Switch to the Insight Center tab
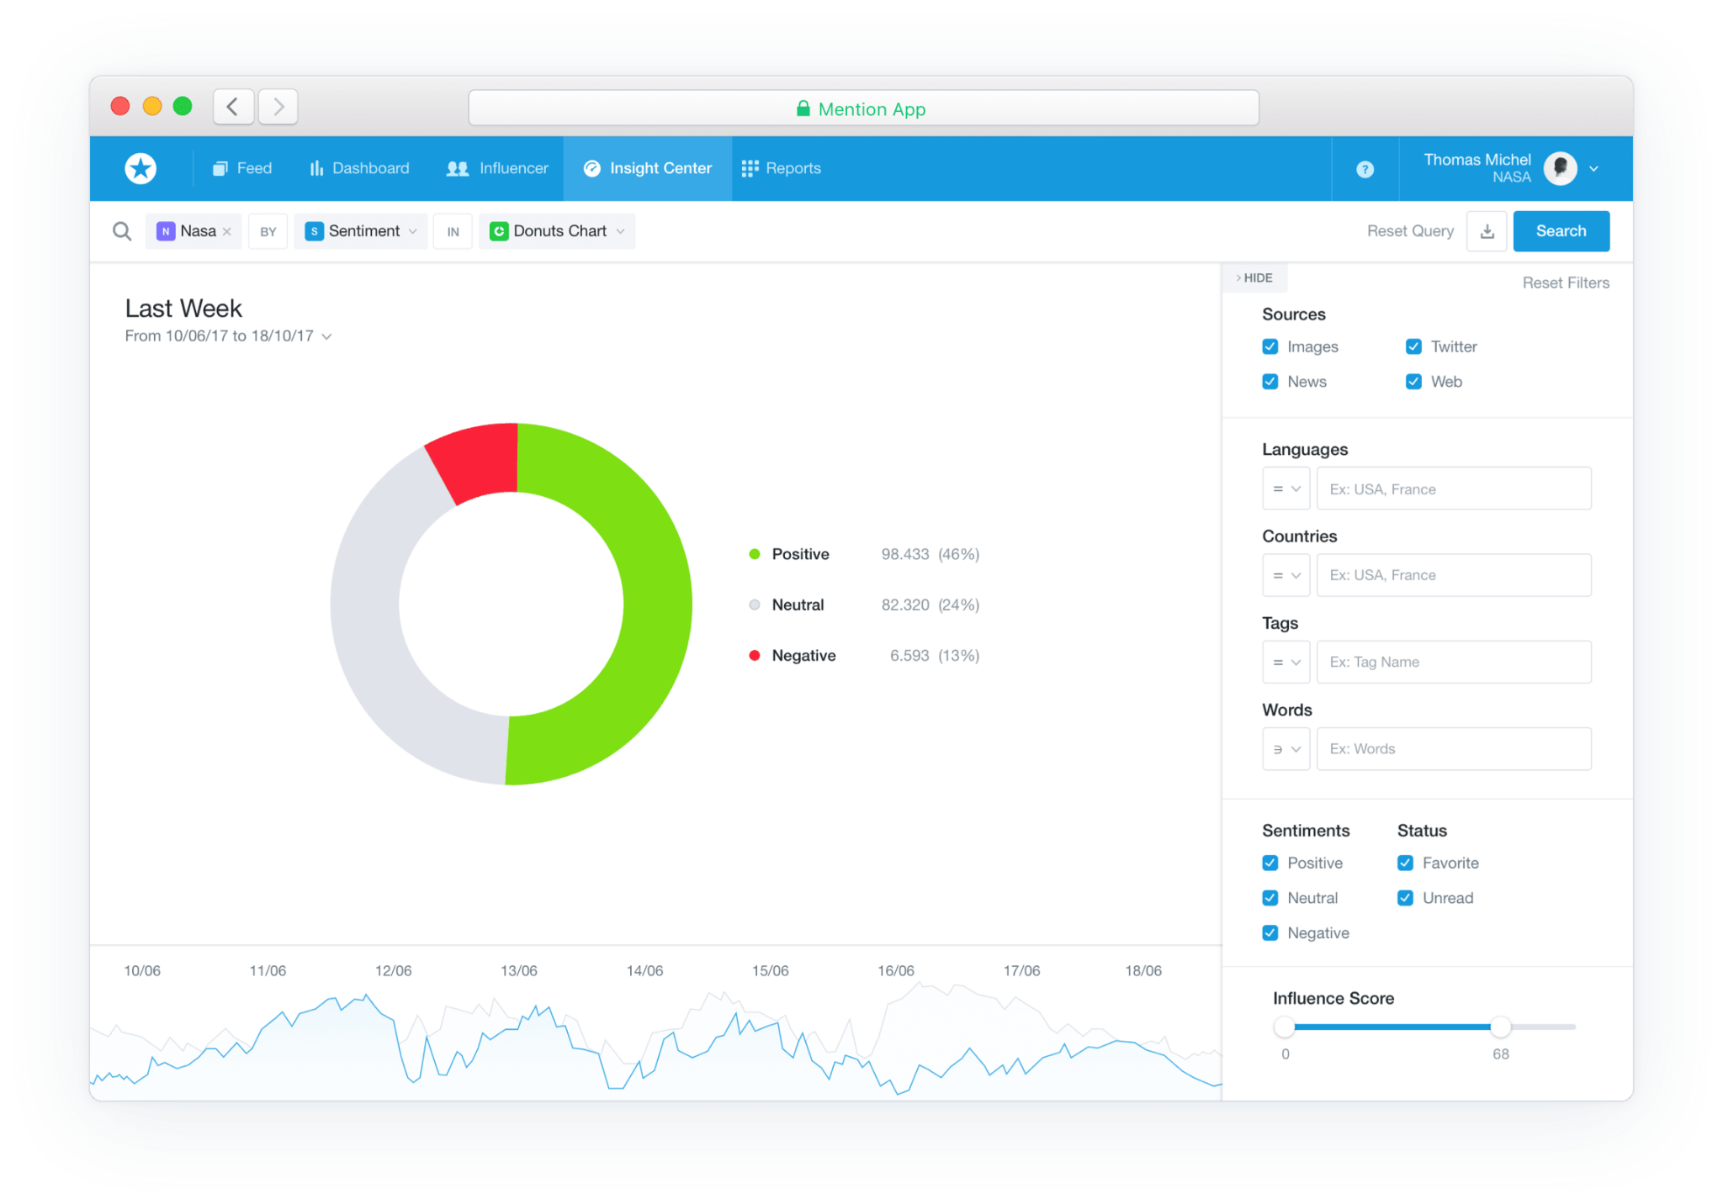The height and width of the screenshot is (1204, 1723). point(648,168)
